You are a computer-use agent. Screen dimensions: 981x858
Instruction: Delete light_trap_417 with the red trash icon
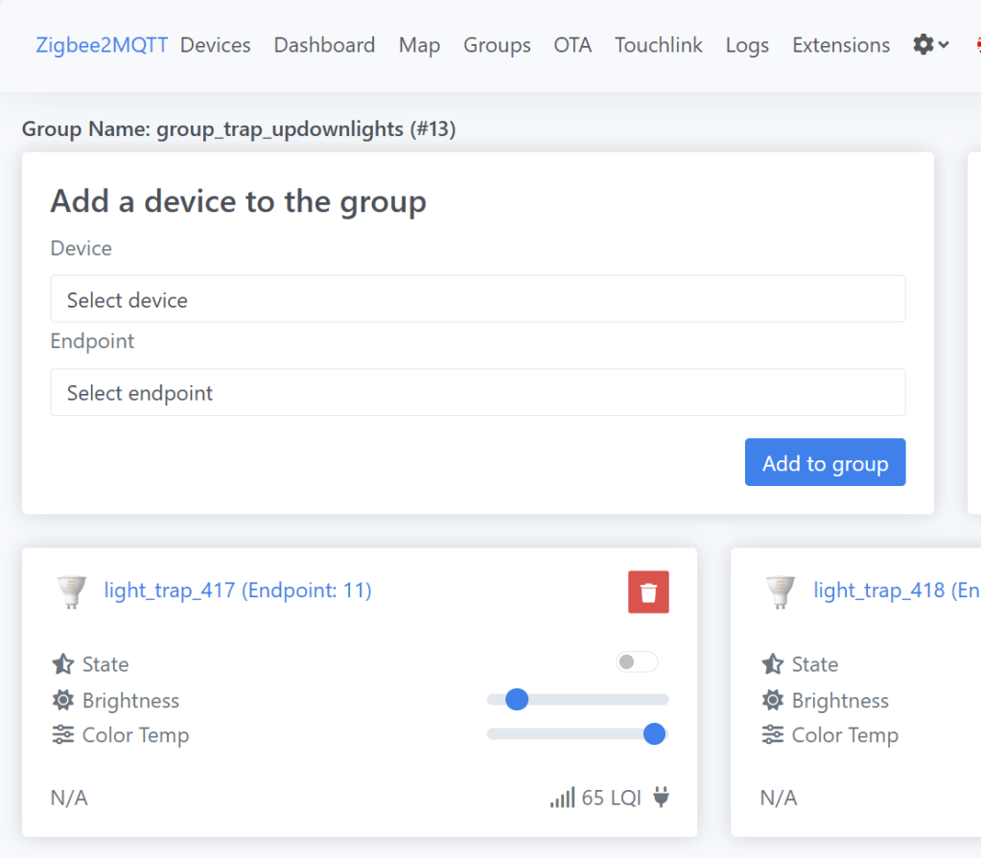point(648,591)
